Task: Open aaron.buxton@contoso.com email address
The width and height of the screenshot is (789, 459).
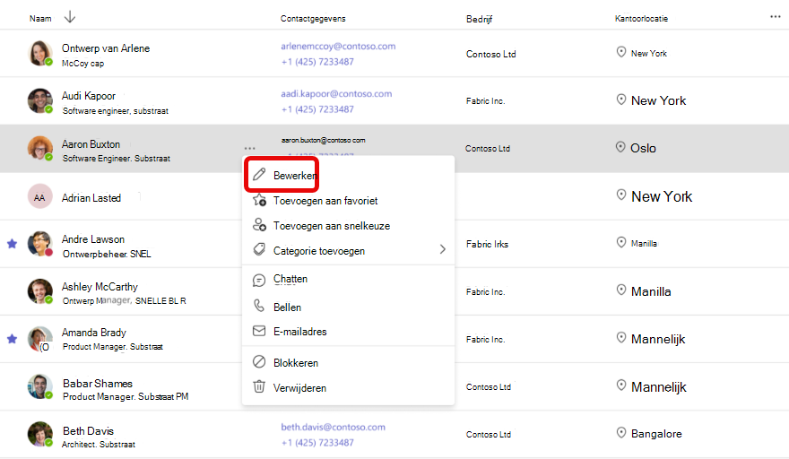Action: [324, 140]
